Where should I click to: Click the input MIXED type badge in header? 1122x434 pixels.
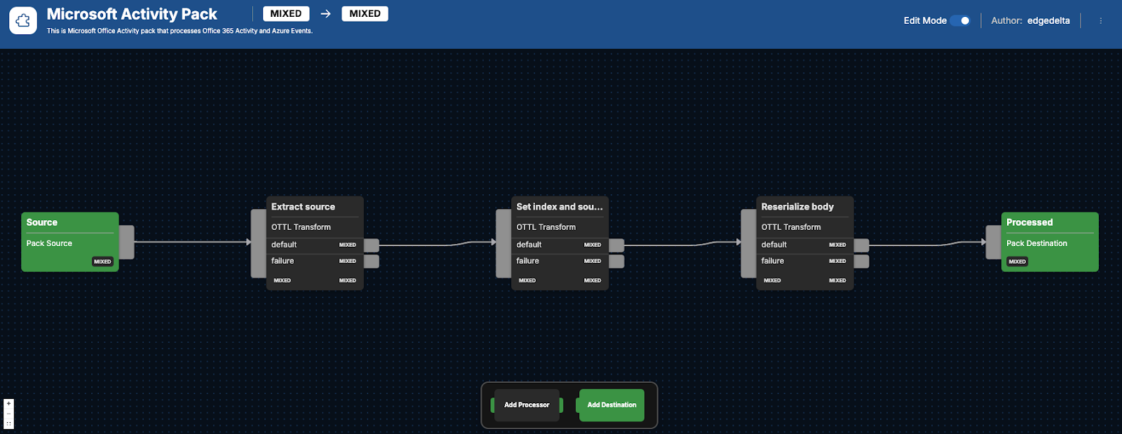[x=286, y=14]
